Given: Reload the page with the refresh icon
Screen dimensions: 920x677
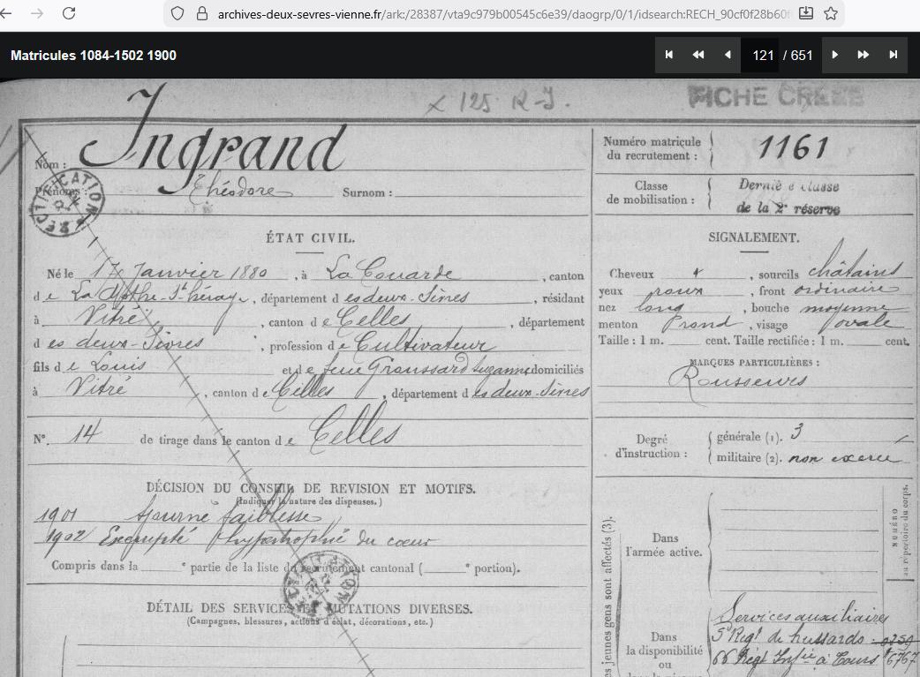Looking at the screenshot, I should 69,13.
